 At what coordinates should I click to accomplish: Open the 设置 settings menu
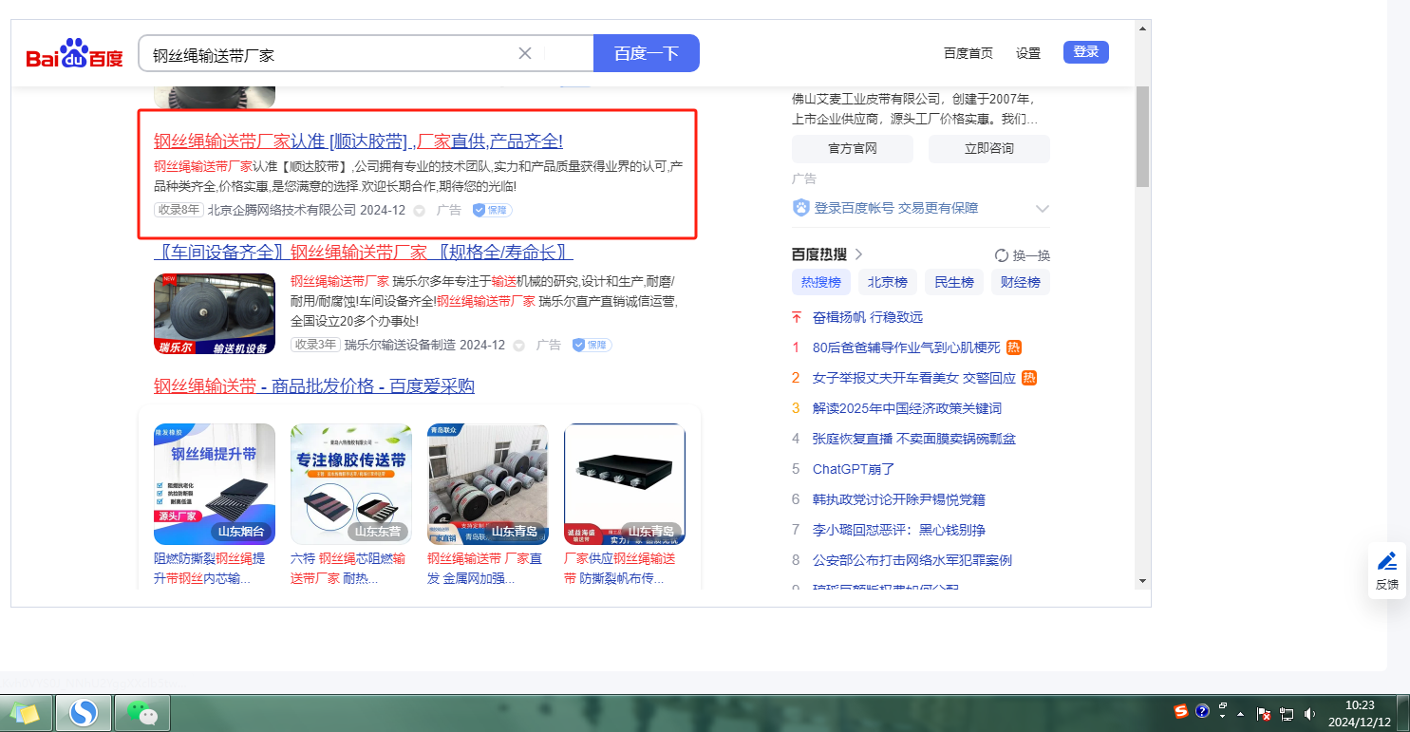point(1028,53)
